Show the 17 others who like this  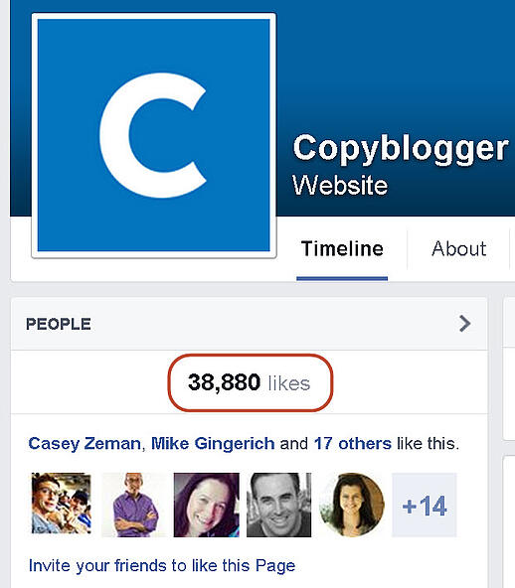[x=353, y=444]
